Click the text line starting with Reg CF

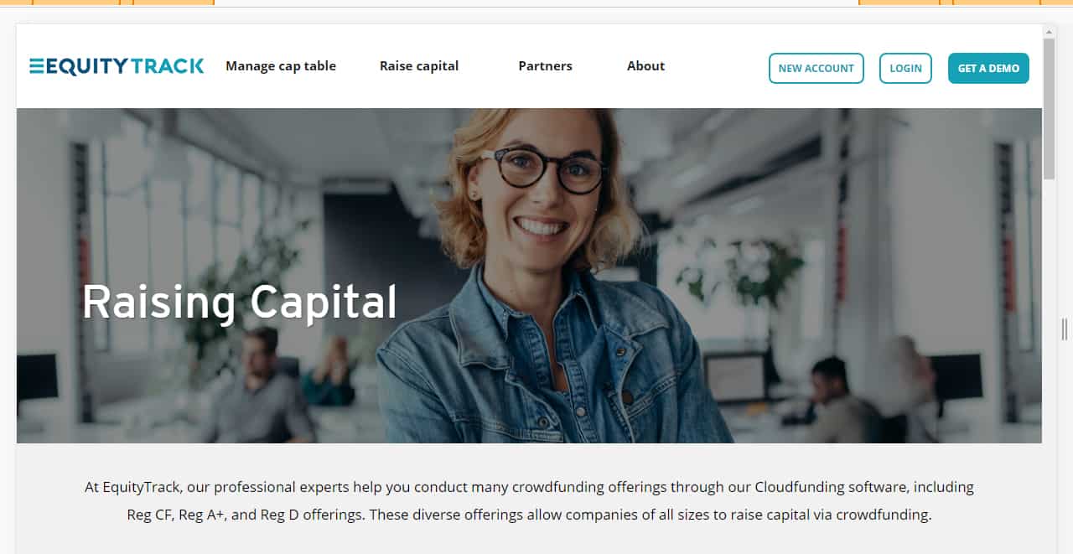click(529, 515)
